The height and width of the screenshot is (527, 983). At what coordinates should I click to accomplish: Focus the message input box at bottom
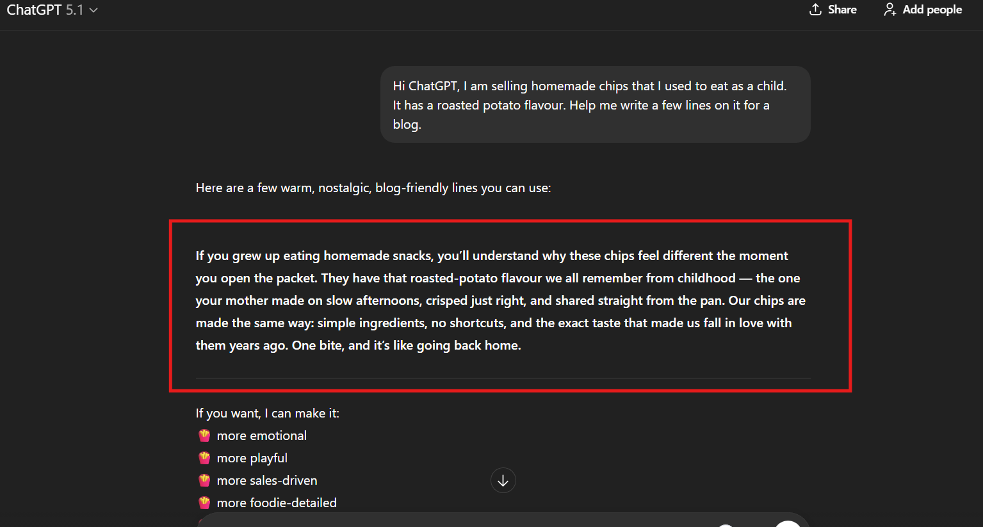(x=448, y=521)
